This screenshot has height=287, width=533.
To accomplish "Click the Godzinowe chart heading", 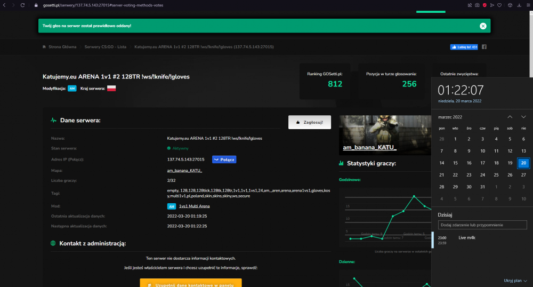I will [x=350, y=180].
